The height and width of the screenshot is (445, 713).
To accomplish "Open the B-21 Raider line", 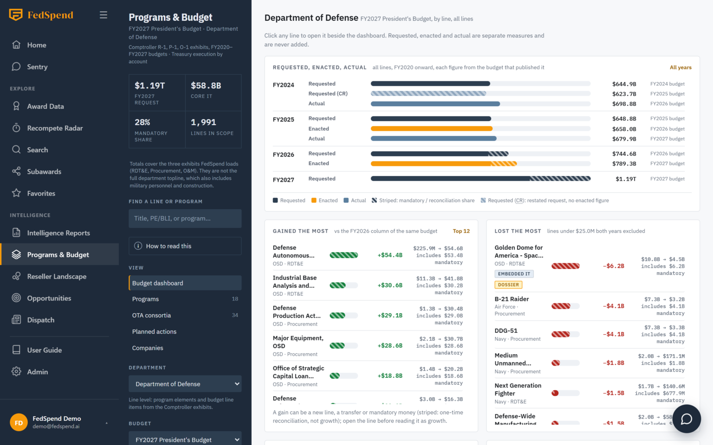I will [x=590, y=306].
